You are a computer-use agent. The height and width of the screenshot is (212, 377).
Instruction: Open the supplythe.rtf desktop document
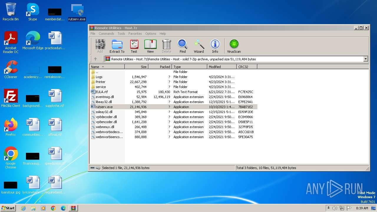pyautogui.click(x=55, y=98)
